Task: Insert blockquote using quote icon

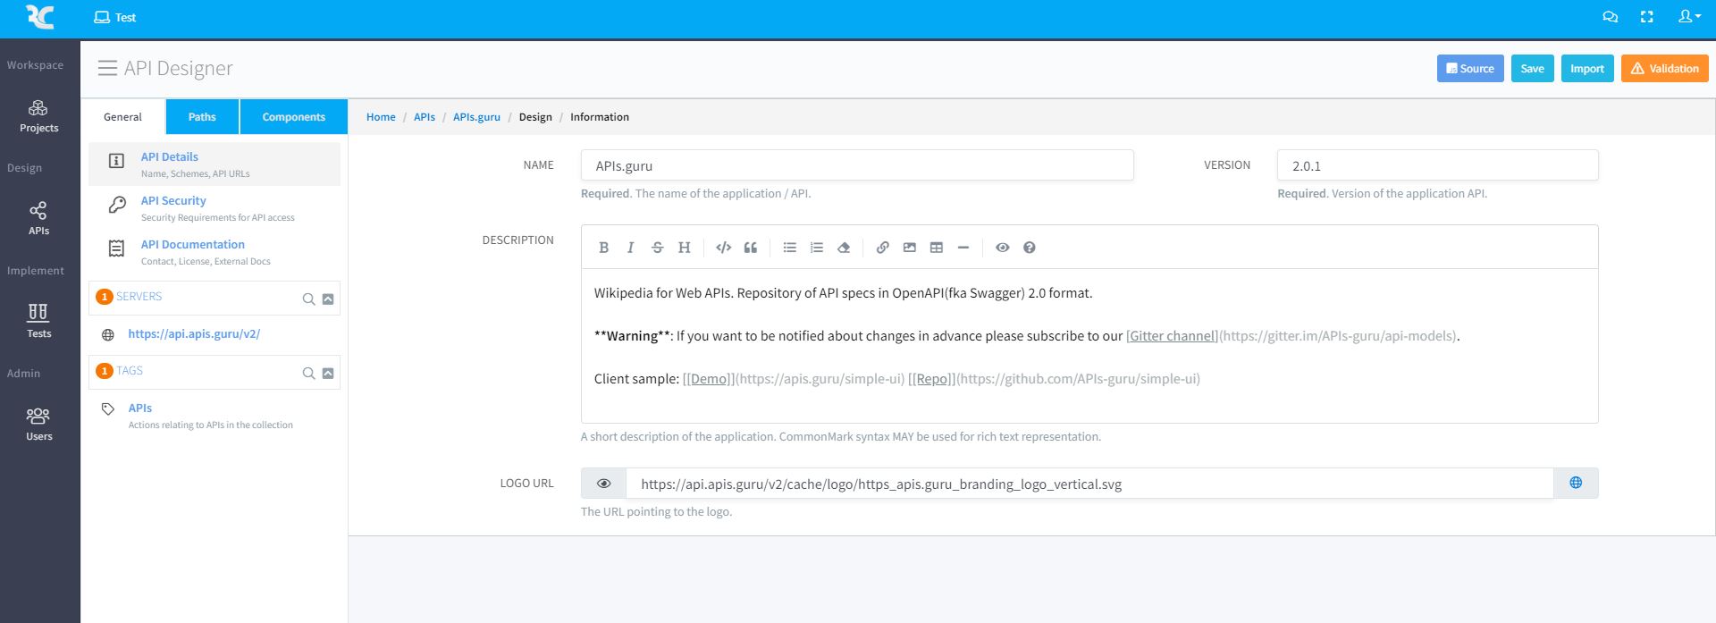Action: click(751, 248)
